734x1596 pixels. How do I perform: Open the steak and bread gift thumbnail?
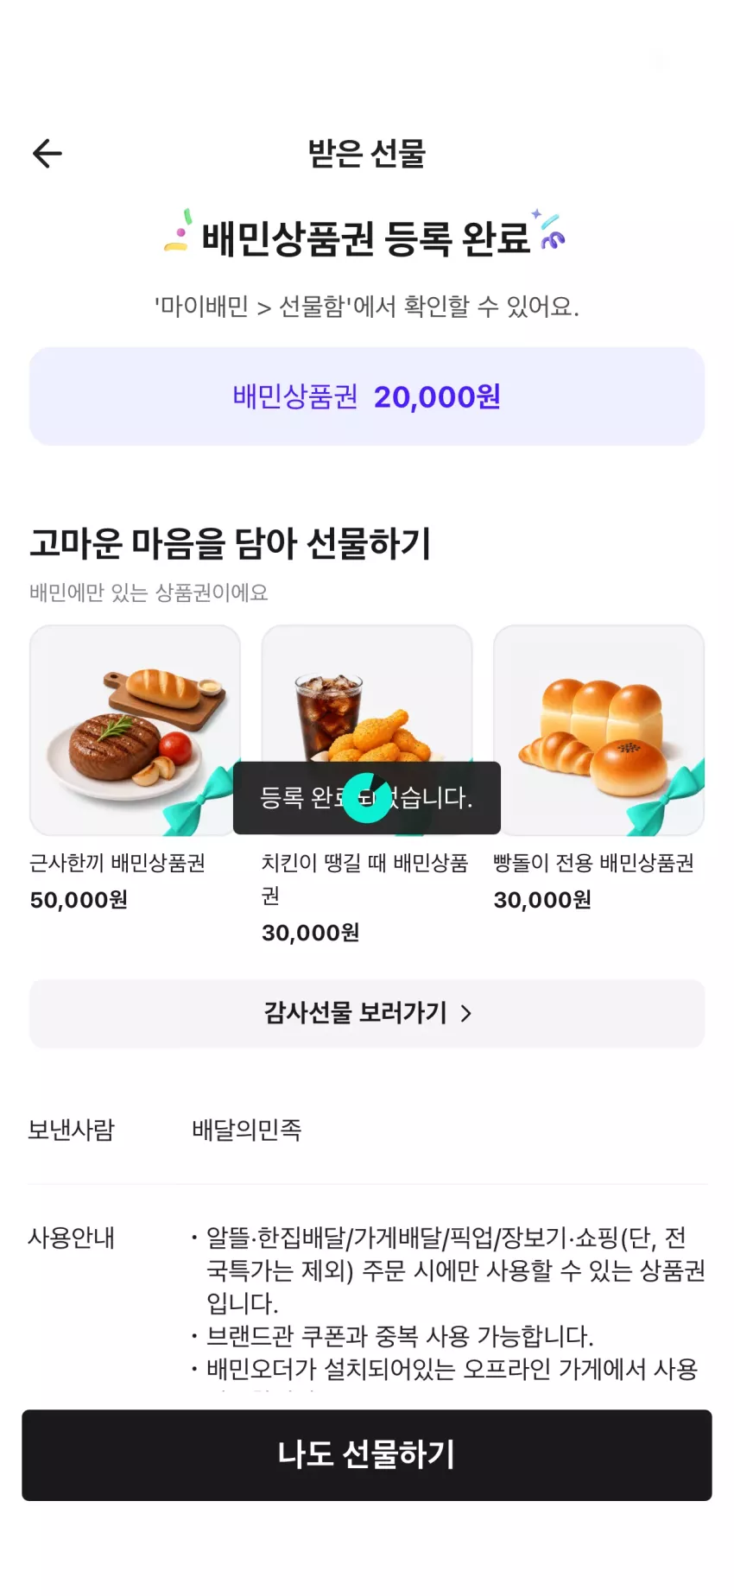[135, 731]
